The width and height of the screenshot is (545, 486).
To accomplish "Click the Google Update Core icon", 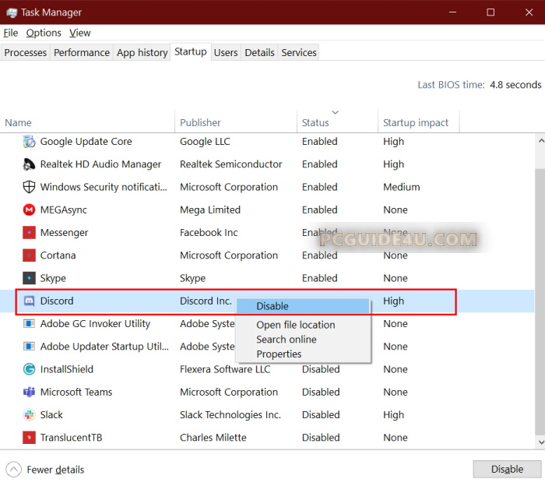I will [x=29, y=142].
